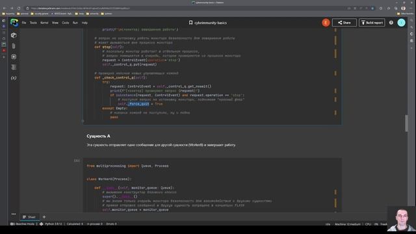Click the browser back arrow
416x234 pixels.
click(5, 8)
